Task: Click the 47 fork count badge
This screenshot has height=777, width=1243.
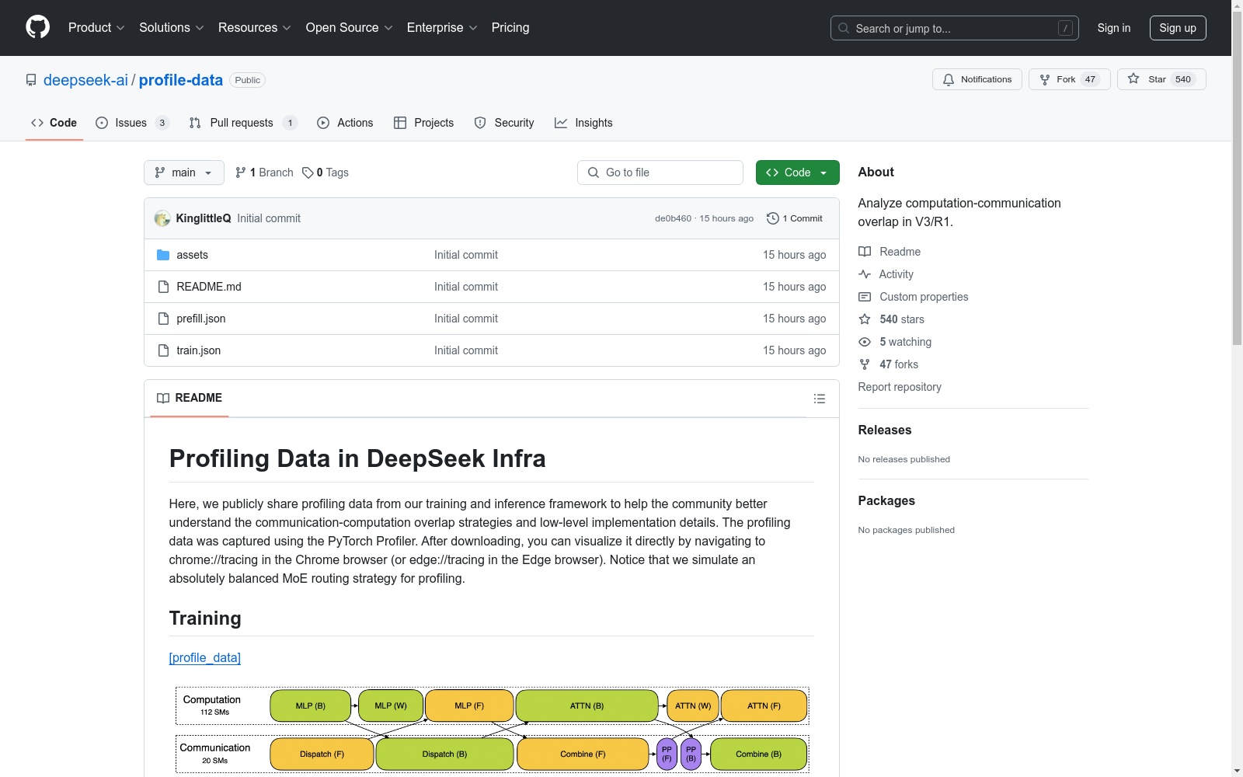Action: coord(1090,79)
